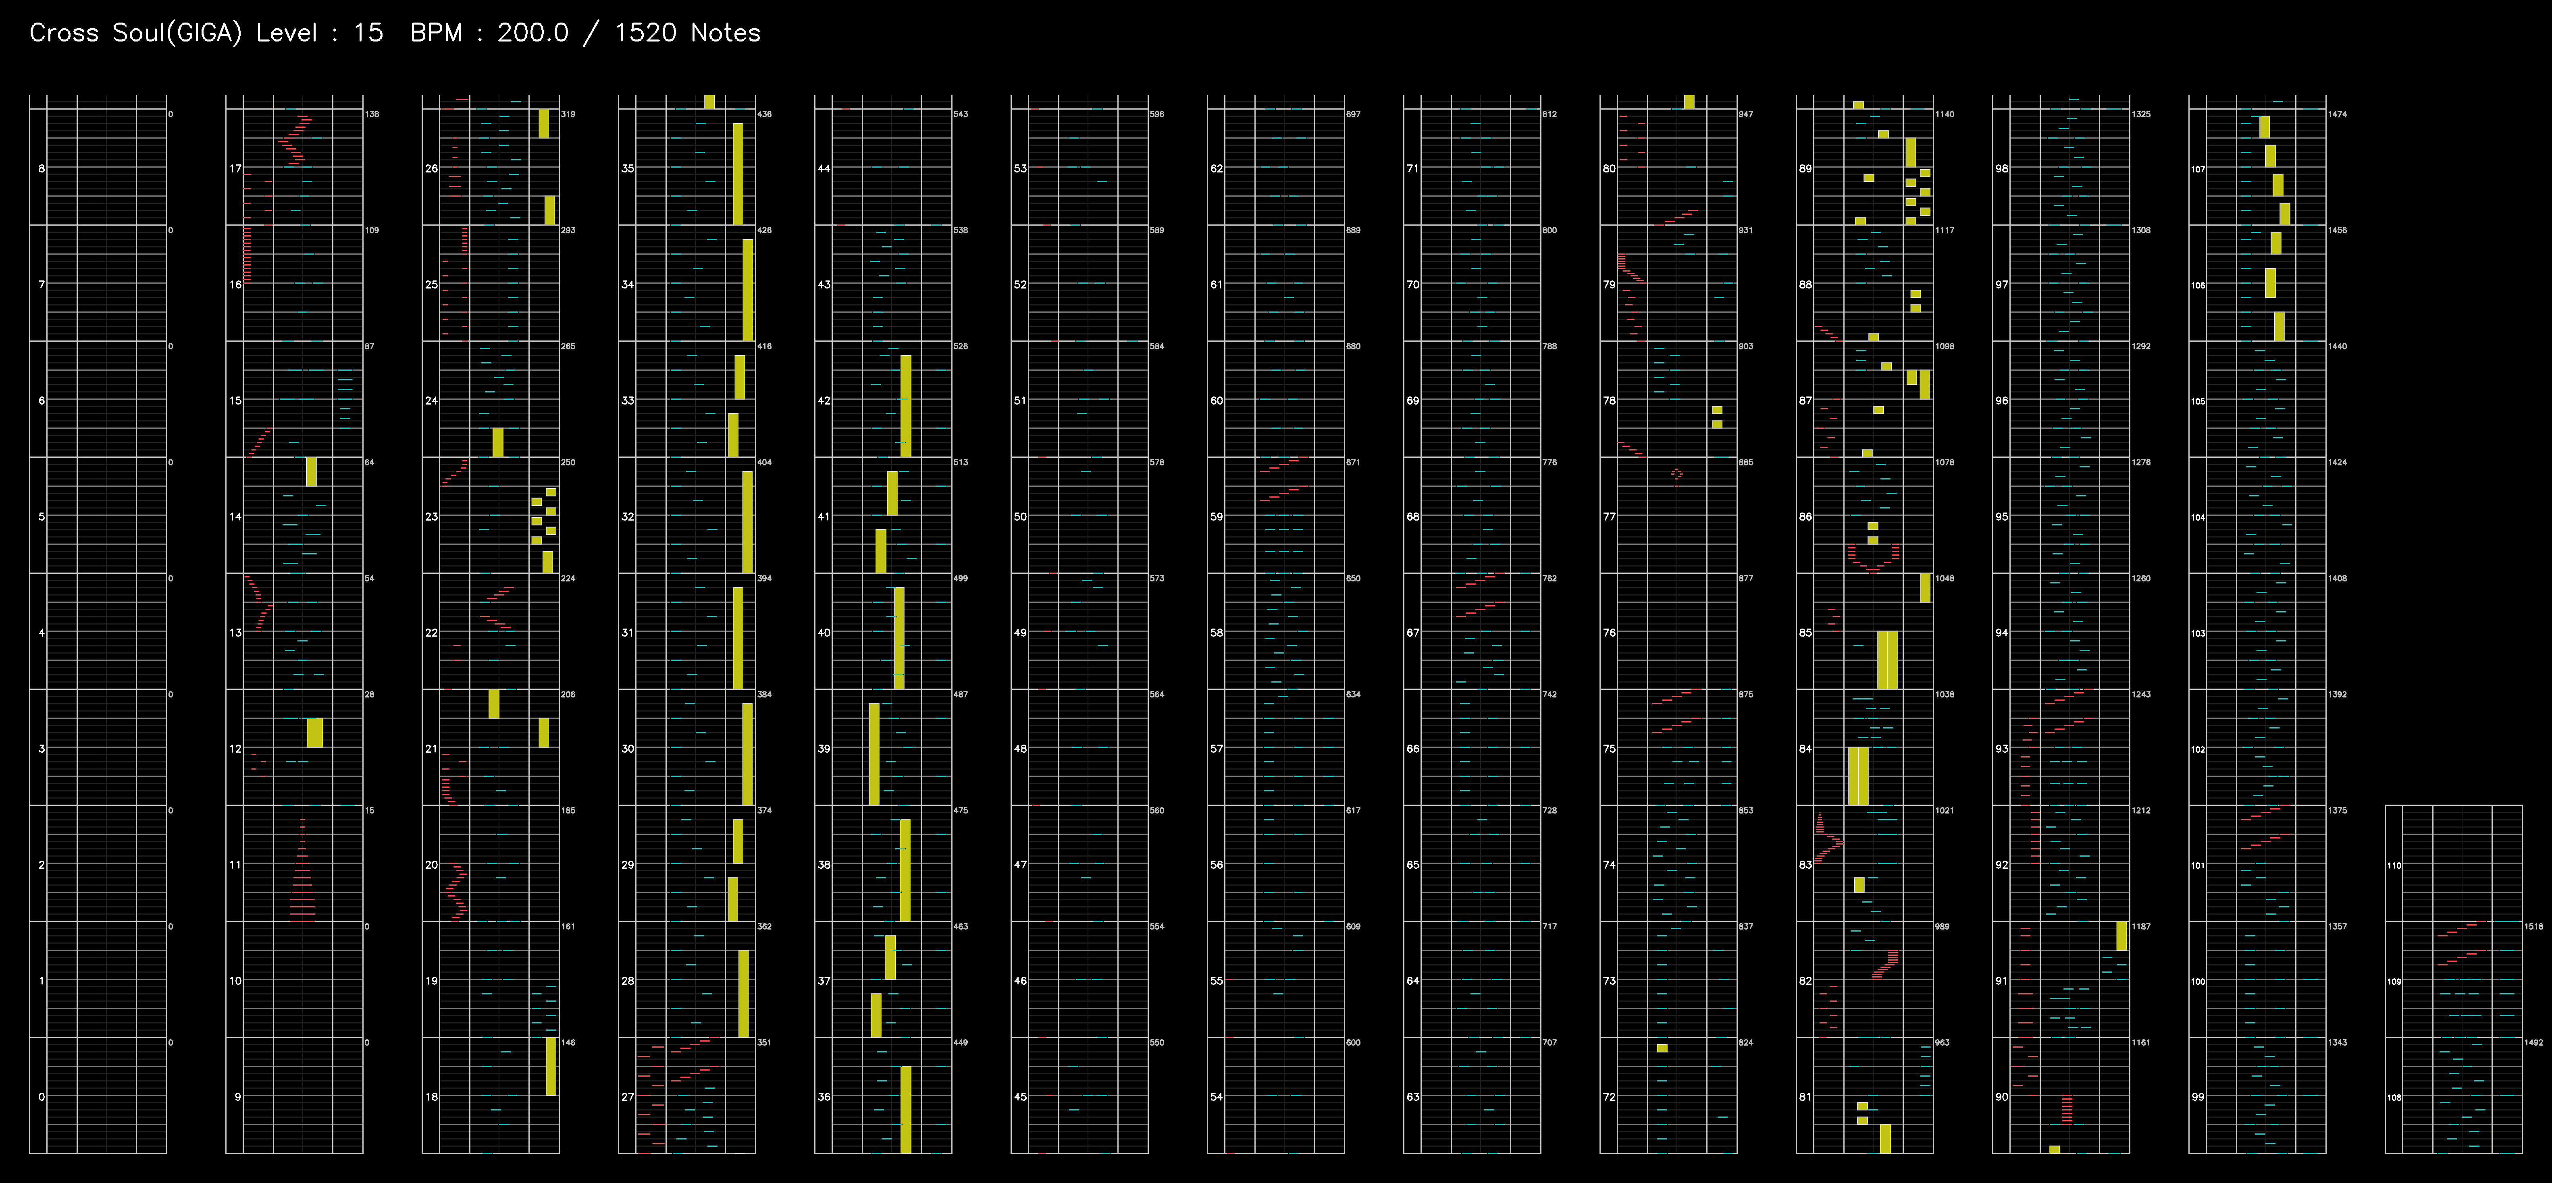
Task: Select measure number 110 label
Action: point(2394,865)
